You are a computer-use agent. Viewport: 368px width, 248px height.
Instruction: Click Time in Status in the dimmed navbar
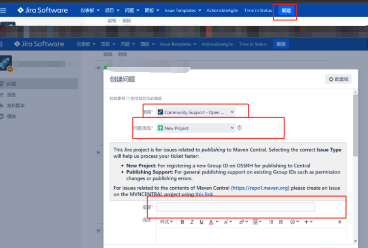click(253, 44)
